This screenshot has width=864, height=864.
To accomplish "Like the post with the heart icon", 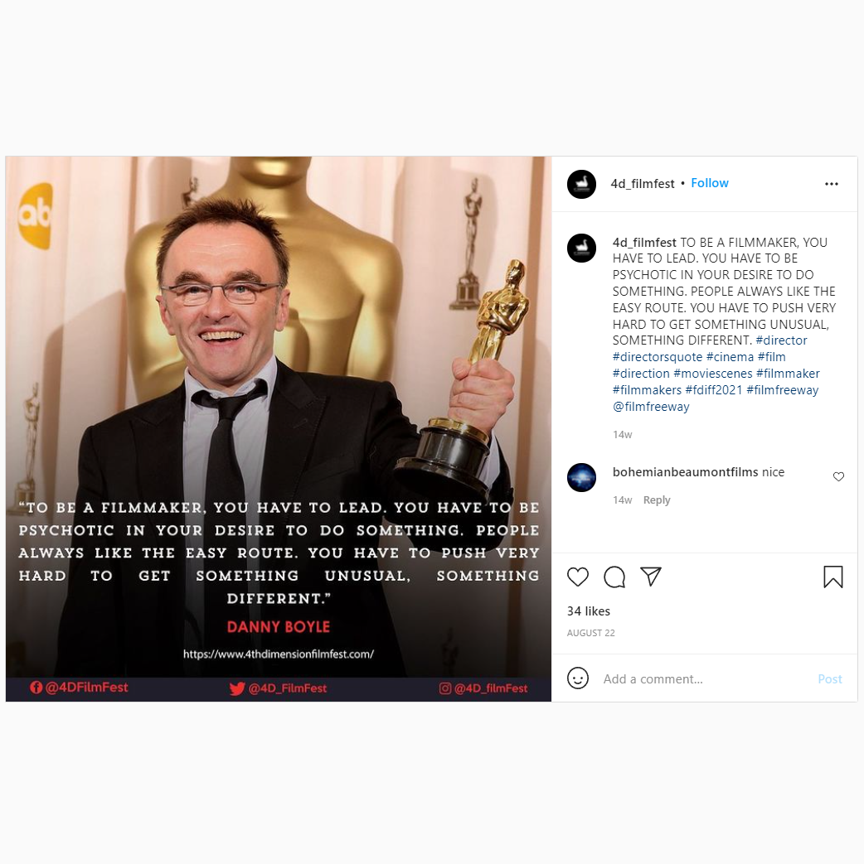I will (578, 577).
